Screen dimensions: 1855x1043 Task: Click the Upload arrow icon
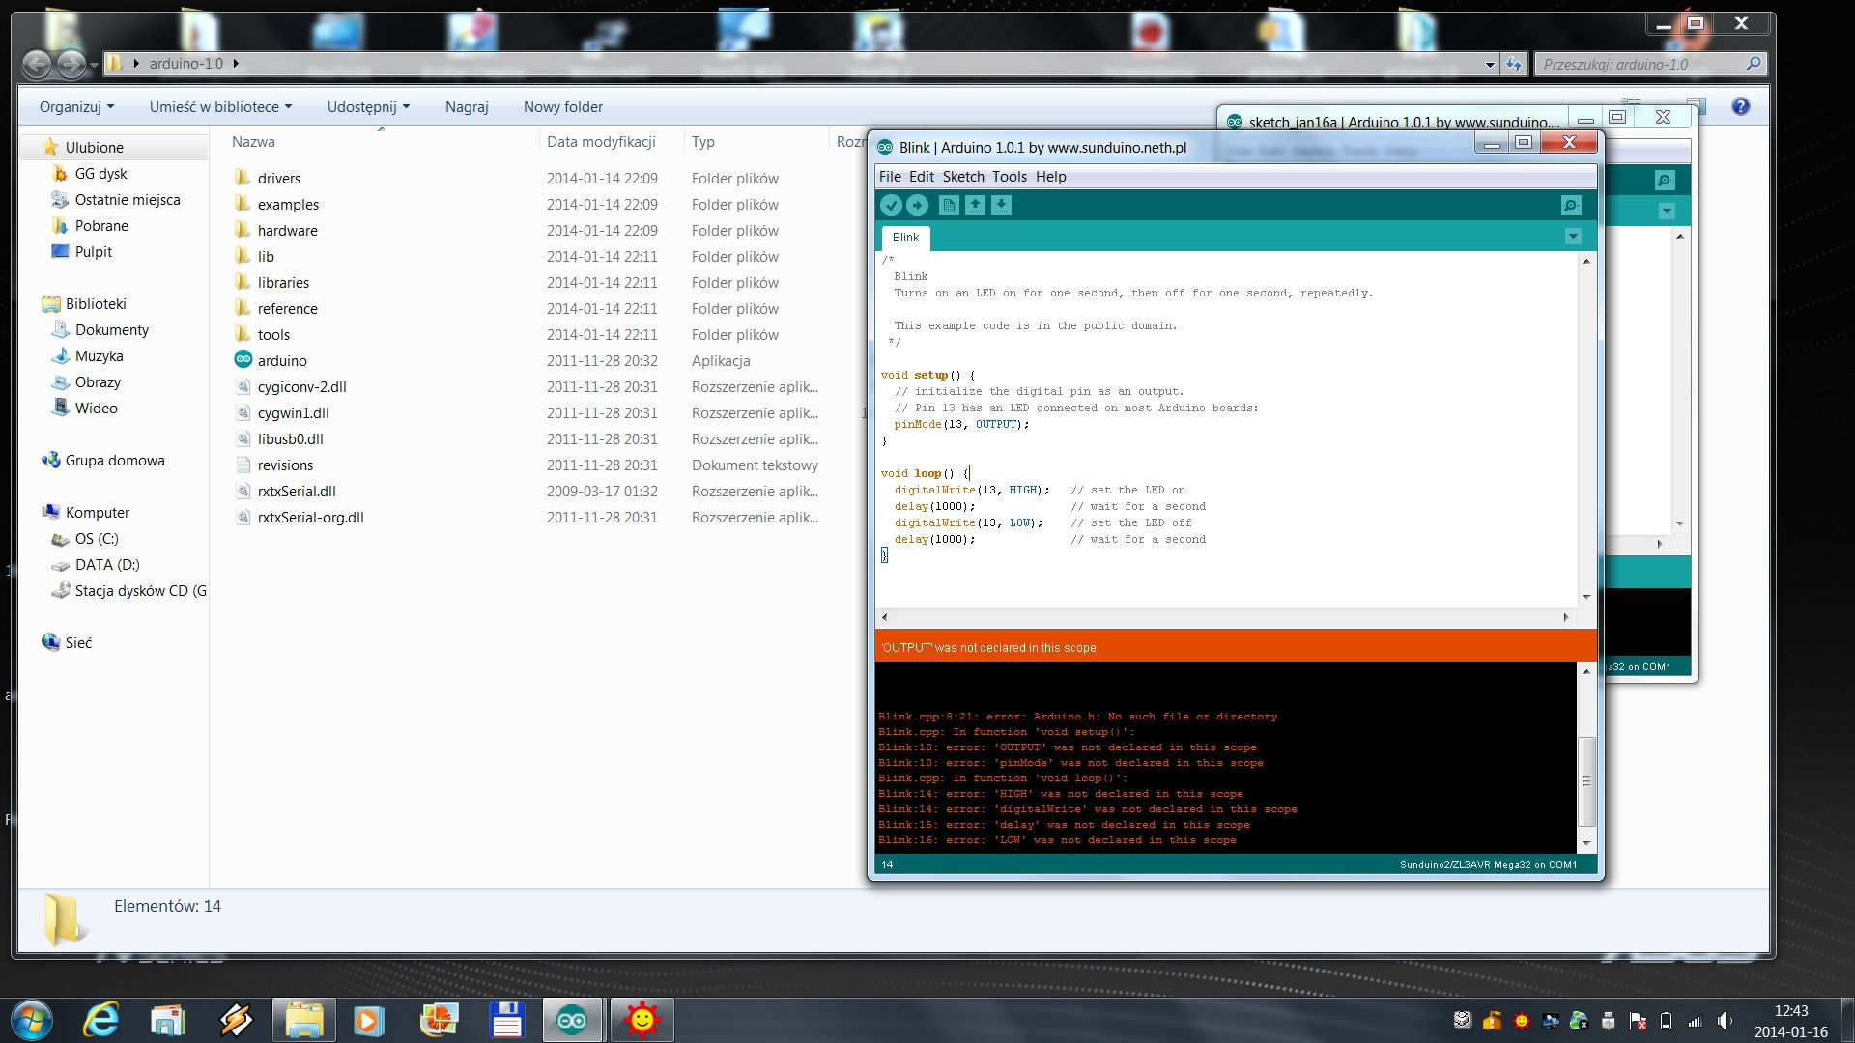(x=917, y=206)
